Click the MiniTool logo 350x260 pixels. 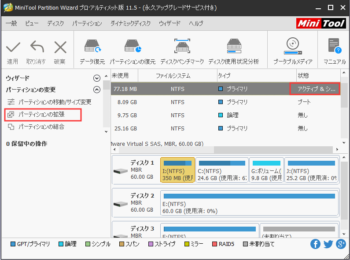point(321,23)
